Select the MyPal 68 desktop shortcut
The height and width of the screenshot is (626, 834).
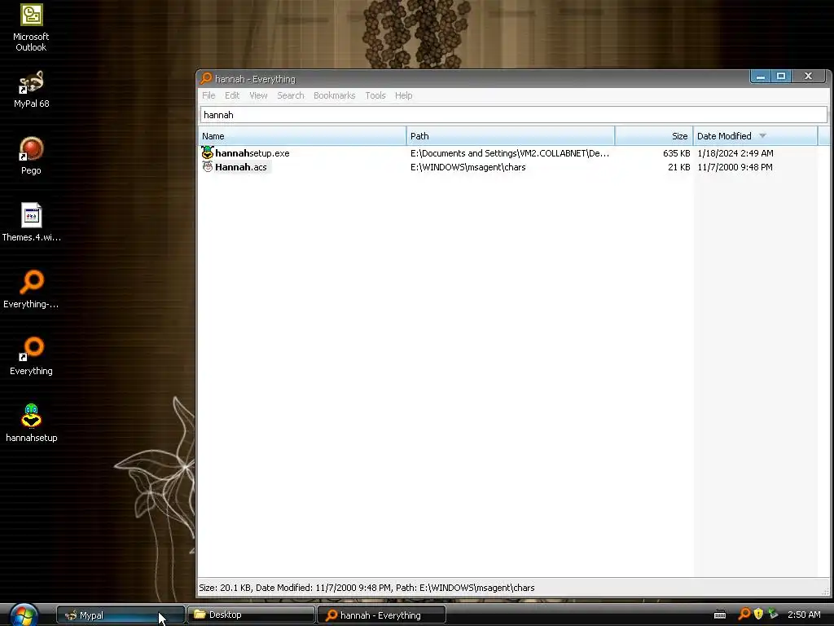click(x=32, y=90)
